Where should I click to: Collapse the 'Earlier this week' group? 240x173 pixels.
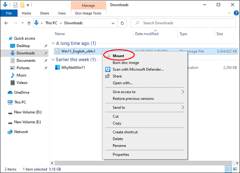[53, 59]
